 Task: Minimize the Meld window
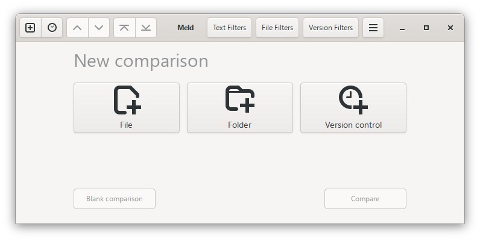tap(402, 28)
